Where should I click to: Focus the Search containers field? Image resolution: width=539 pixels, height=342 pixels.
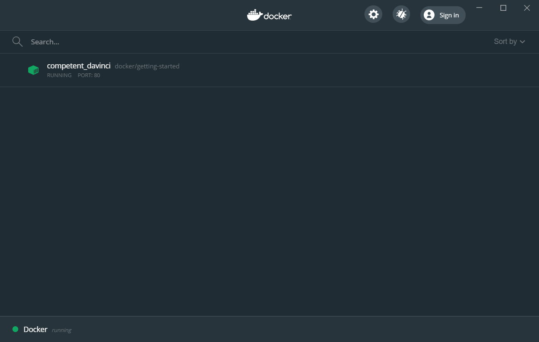click(249, 42)
